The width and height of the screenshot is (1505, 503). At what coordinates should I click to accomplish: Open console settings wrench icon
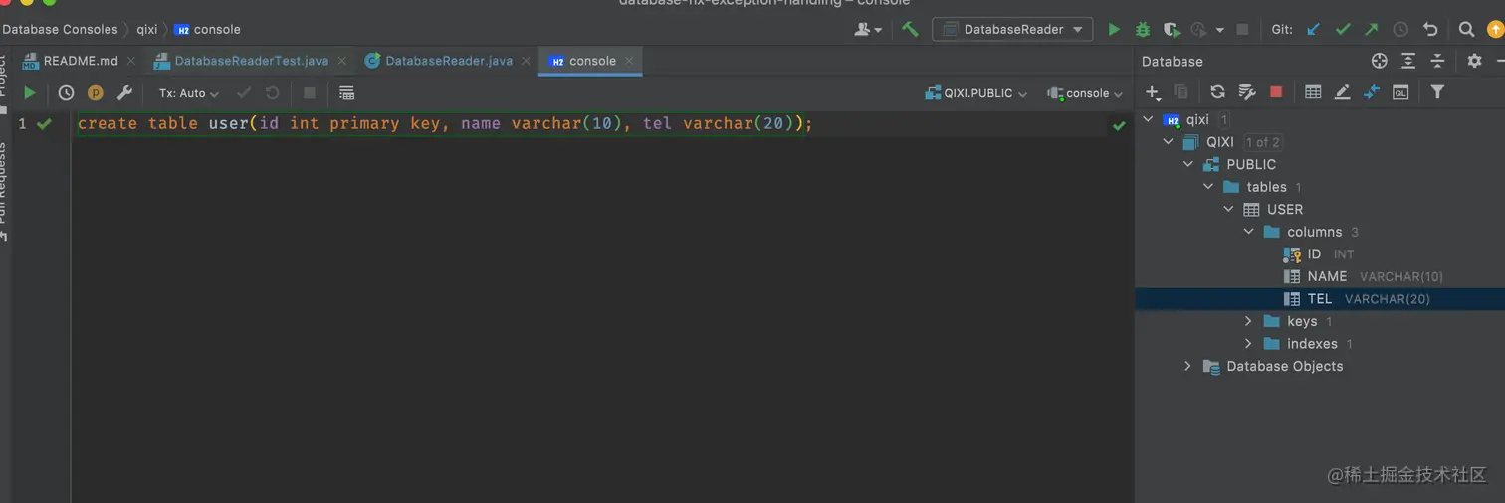click(x=124, y=92)
